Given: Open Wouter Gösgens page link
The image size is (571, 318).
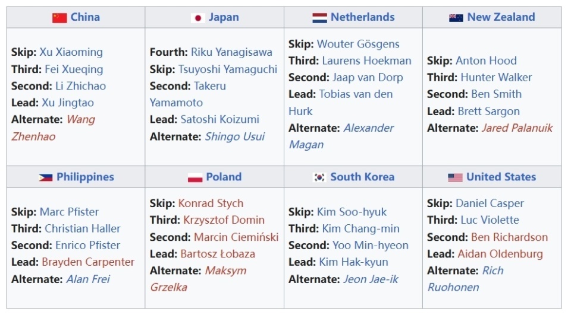Looking at the screenshot, I should tap(358, 44).
